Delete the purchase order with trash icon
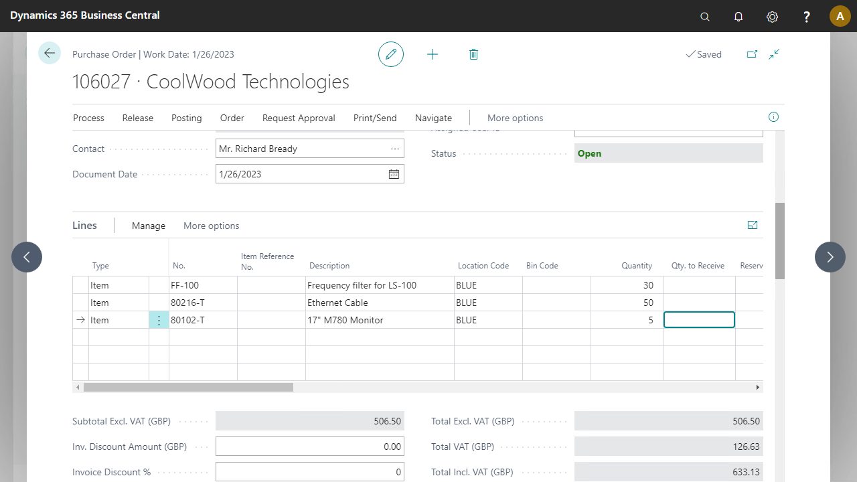This screenshot has height=482, width=857. point(473,54)
